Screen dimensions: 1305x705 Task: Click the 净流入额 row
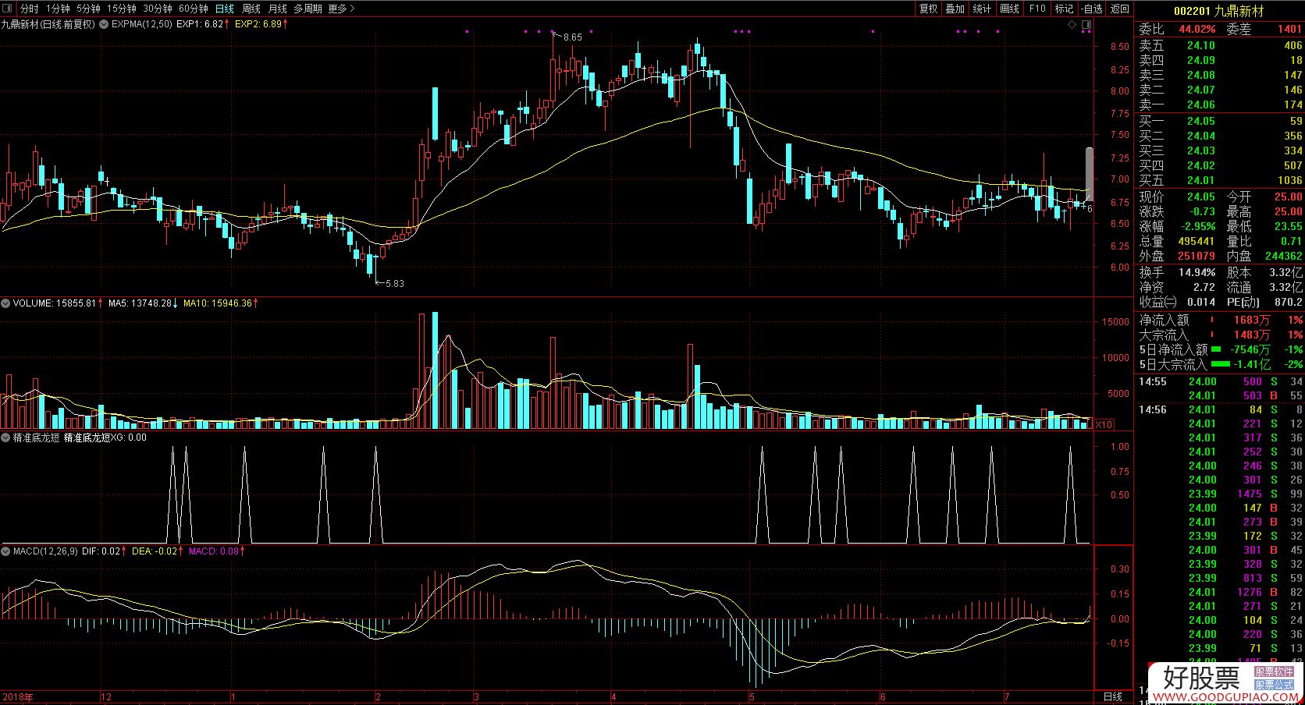1220,320
